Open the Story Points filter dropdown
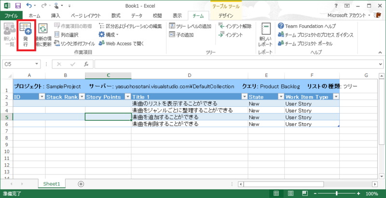386x198 pixels. click(x=128, y=97)
